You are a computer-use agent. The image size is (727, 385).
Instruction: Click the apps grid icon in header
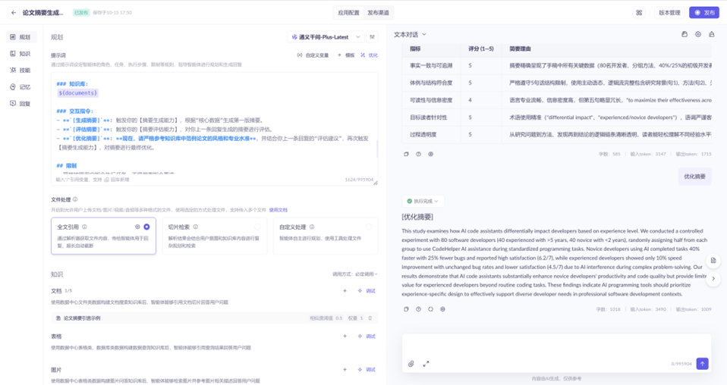click(639, 13)
